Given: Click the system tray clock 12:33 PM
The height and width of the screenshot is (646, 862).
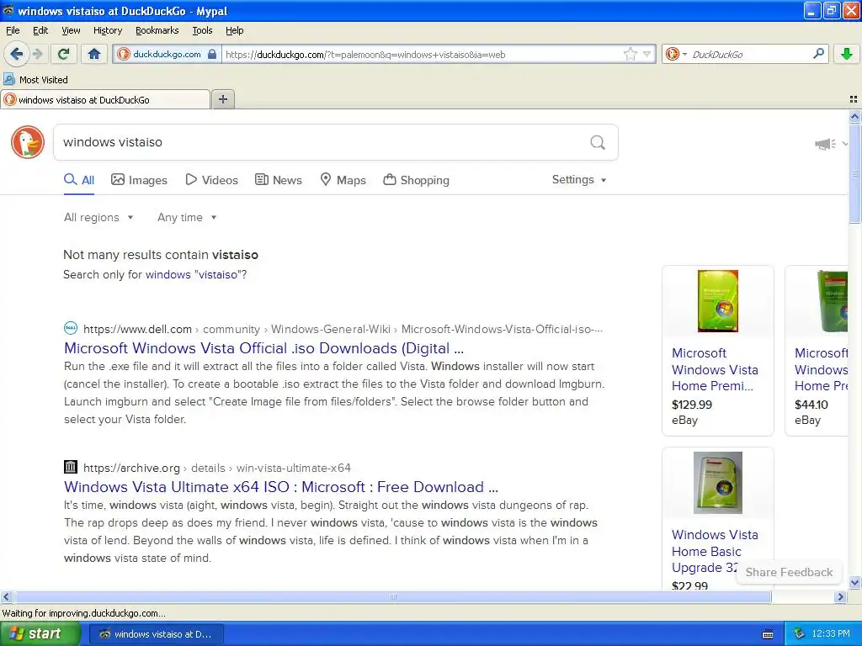Looking at the screenshot, I should click(830, 633).
